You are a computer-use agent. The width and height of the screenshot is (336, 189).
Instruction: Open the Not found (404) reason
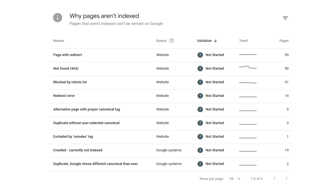pyautogui.click(x=66, y=69)
